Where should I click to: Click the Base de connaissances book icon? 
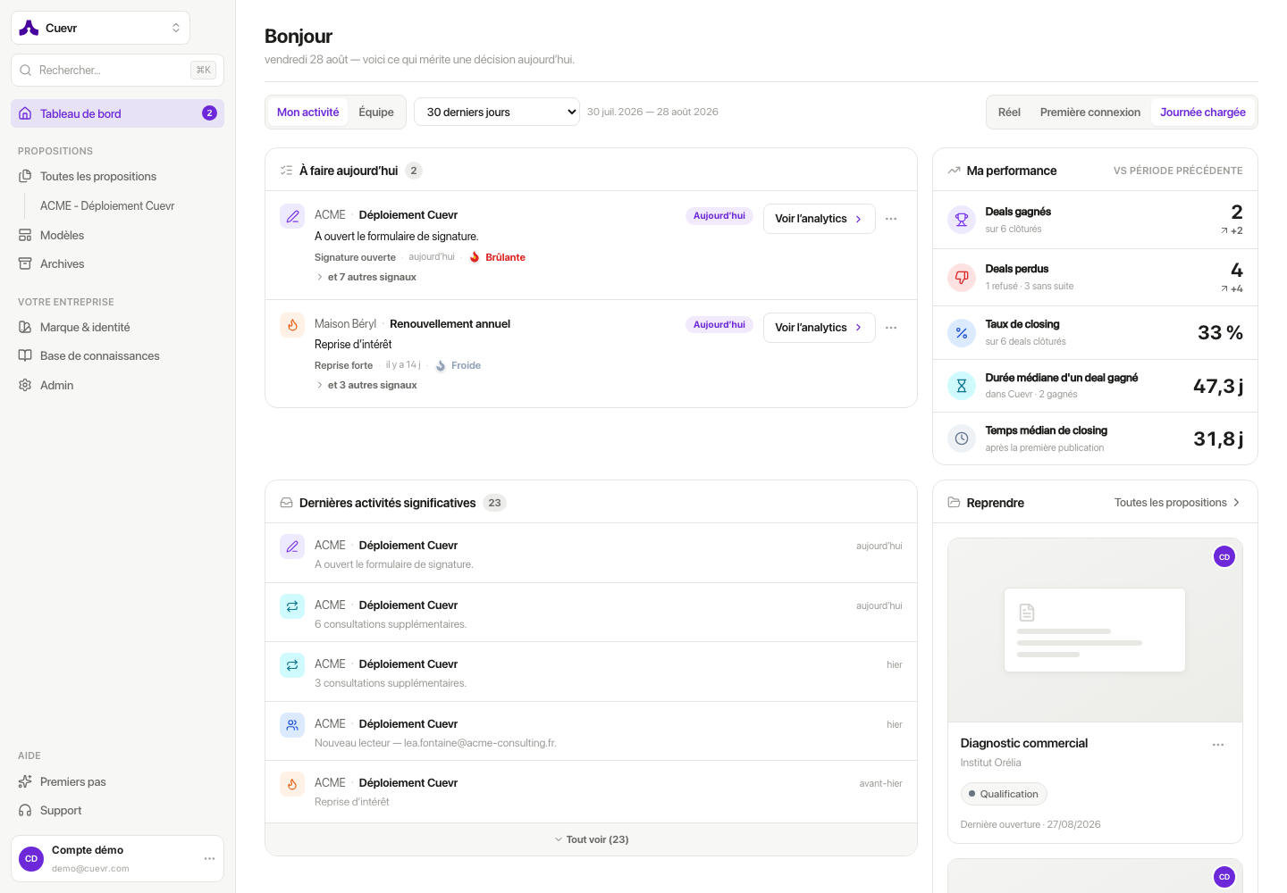[25, 355]
